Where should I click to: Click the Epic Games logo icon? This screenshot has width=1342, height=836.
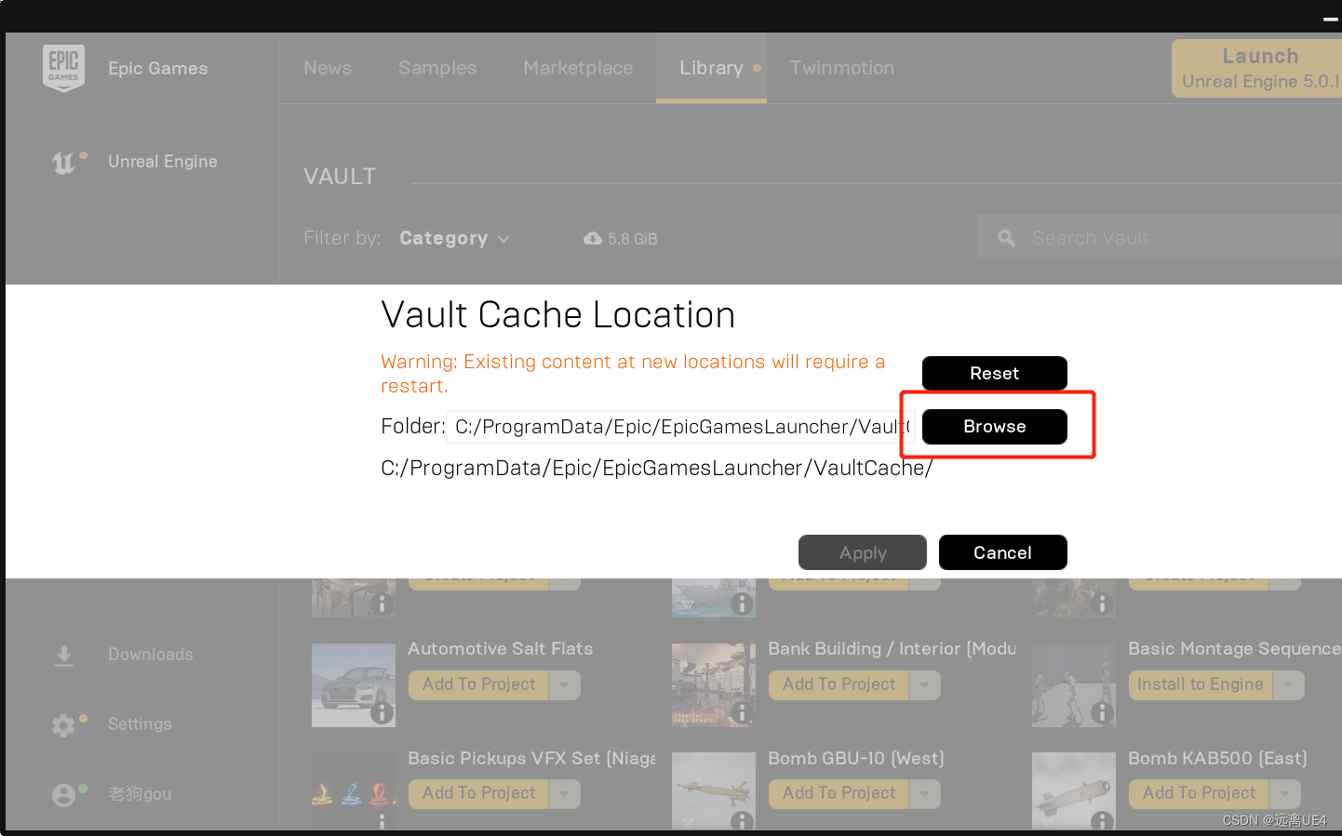pyautogui.click(x=63, y=68)
